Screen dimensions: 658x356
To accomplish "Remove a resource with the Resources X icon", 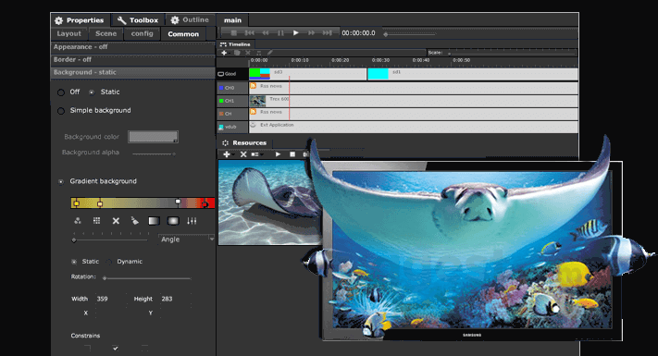I will coord(243,154).
